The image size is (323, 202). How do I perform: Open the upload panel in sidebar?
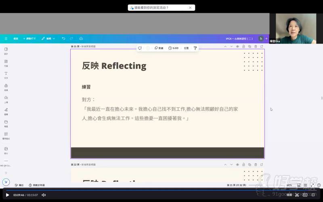click(6, 99)
